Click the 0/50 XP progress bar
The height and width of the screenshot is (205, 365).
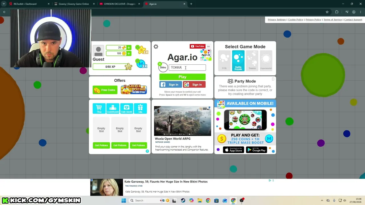(x=110, y=67)
